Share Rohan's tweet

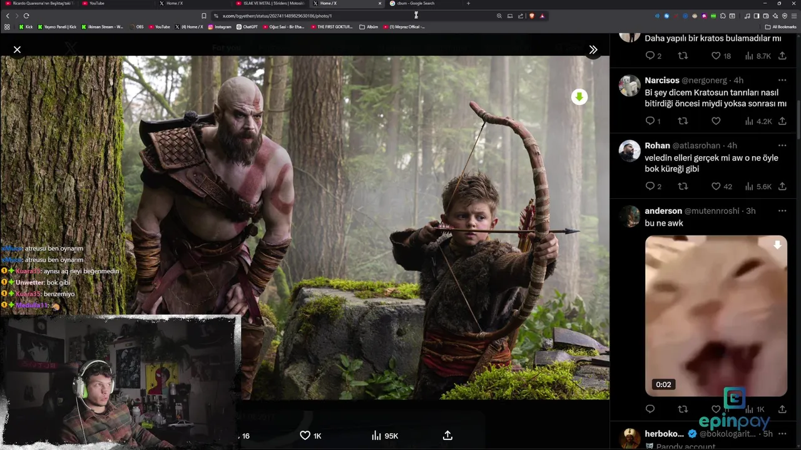click(x=782, y=186)
